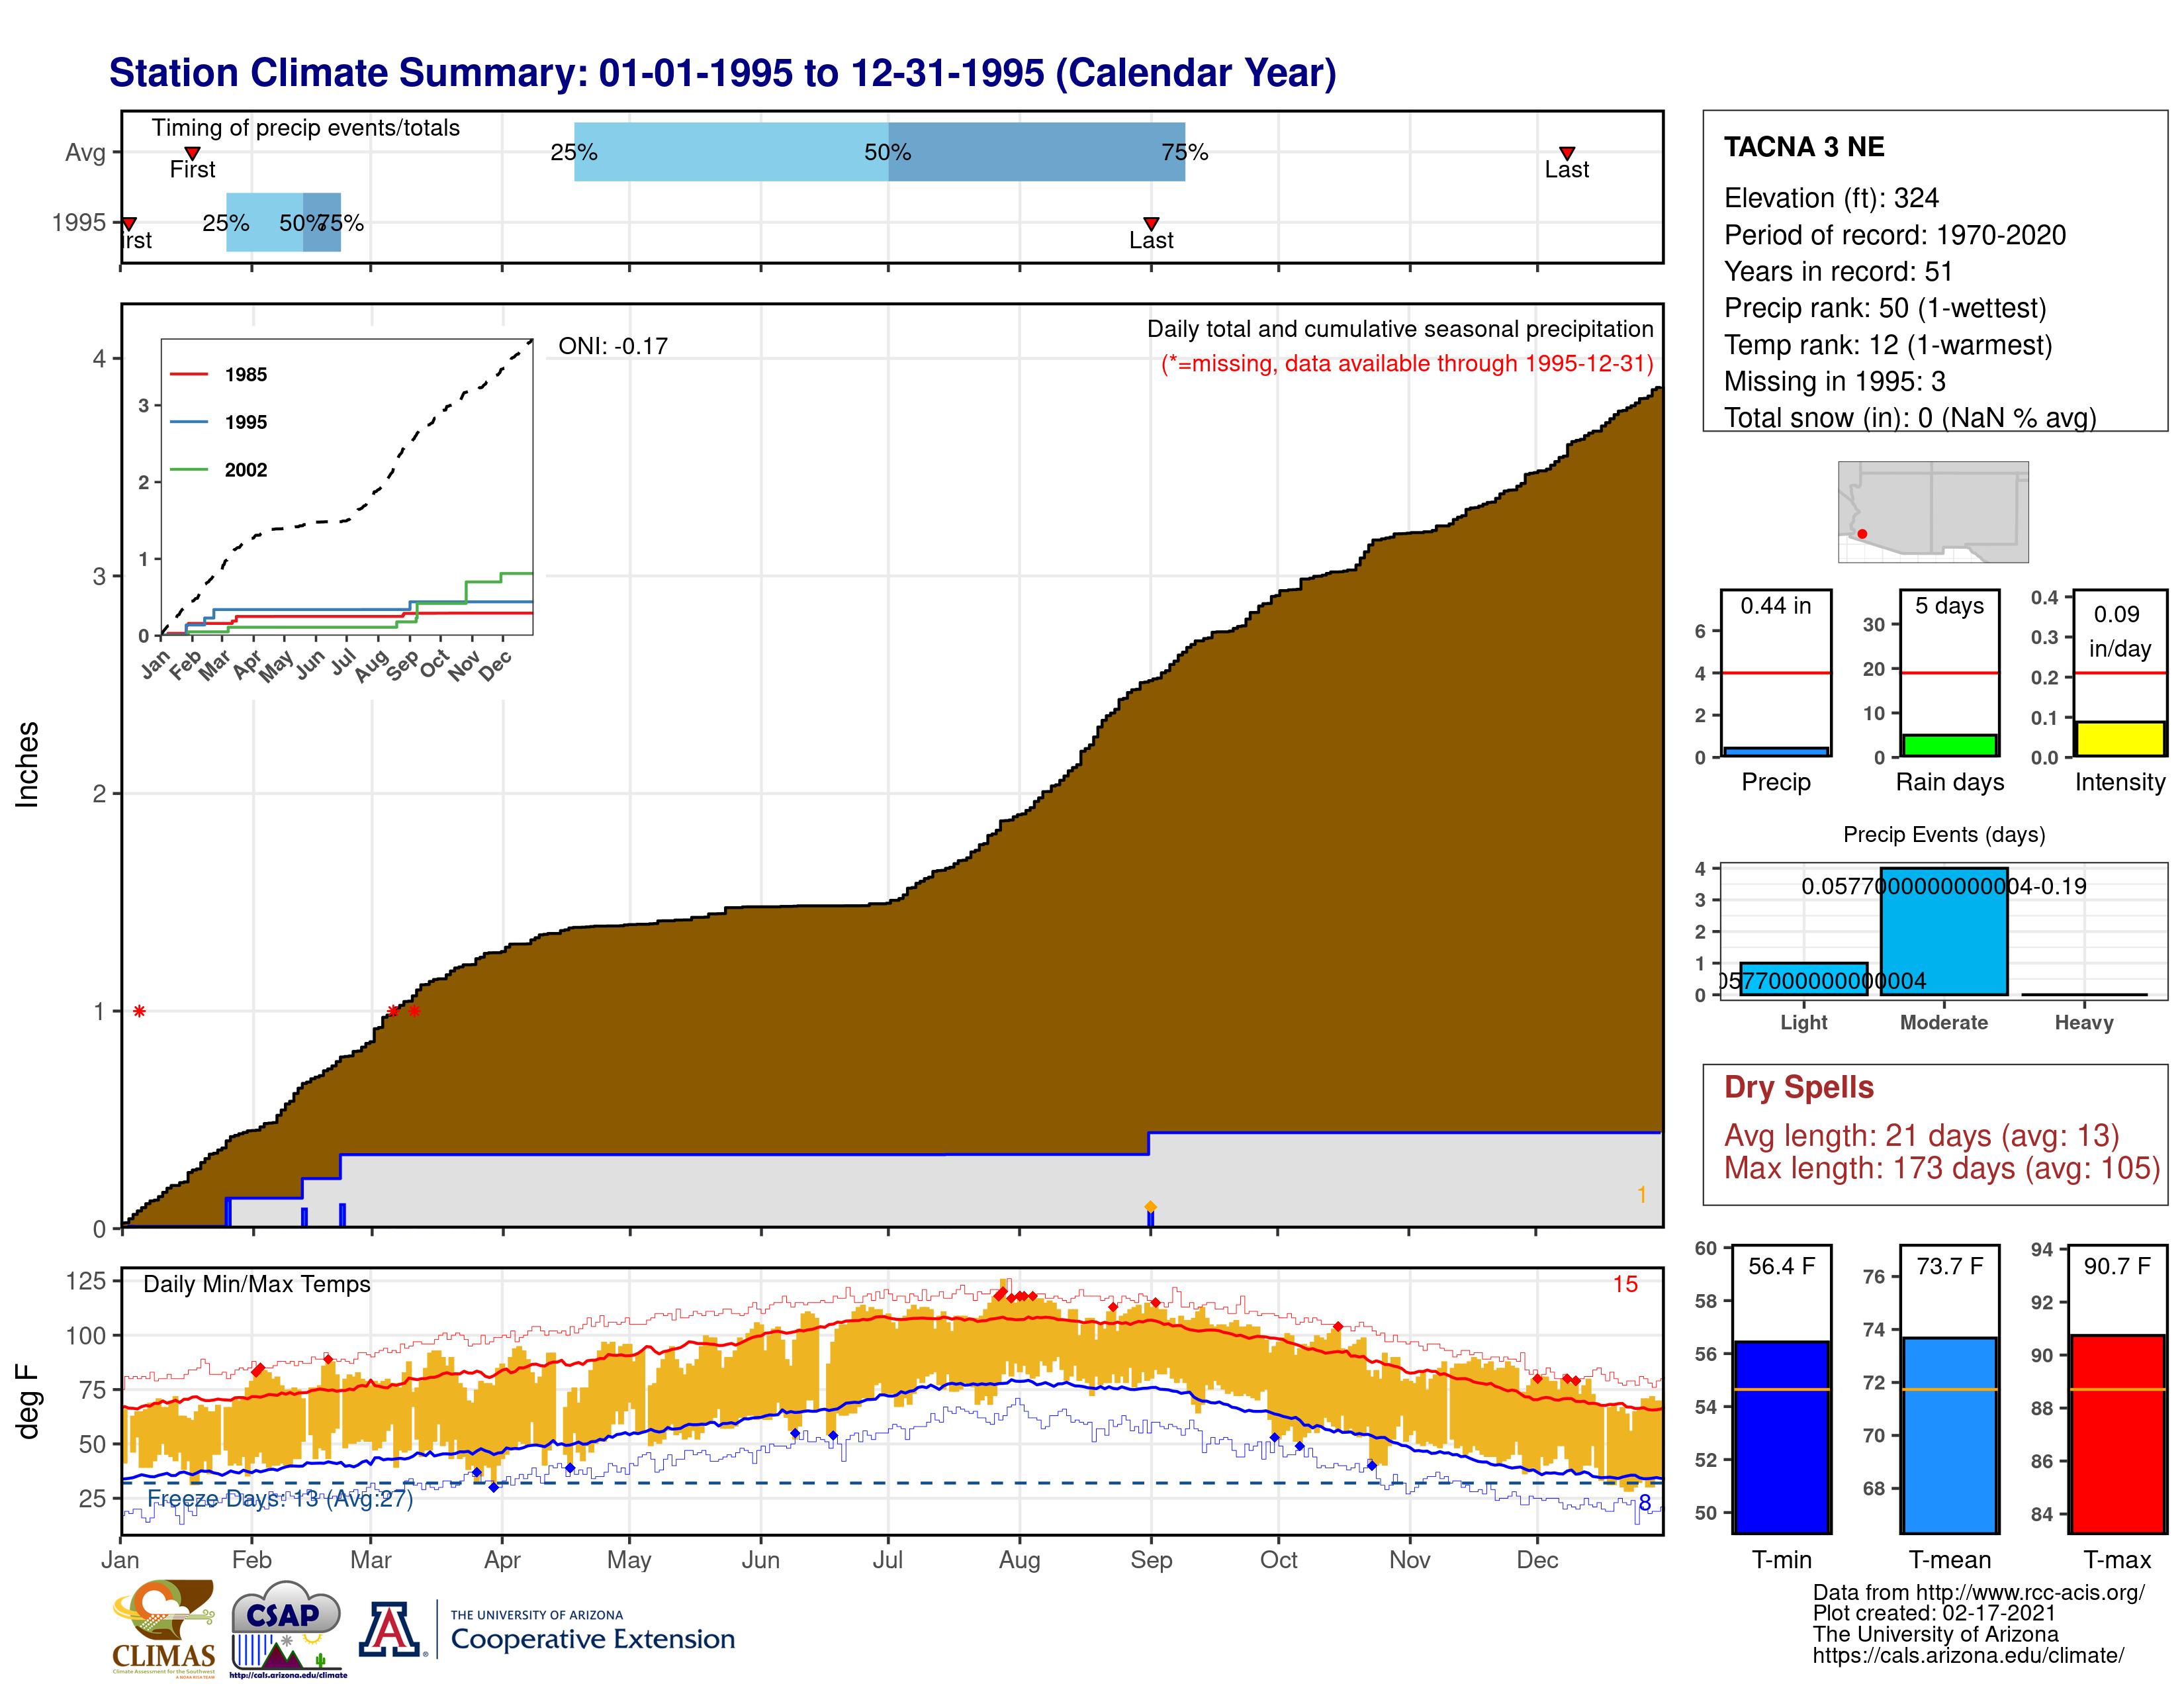Image resolution: width=2184 pixels, height=1688 pixels.
Task: Click the 1995 legend entry in inset
Action: tap(219, 422)
